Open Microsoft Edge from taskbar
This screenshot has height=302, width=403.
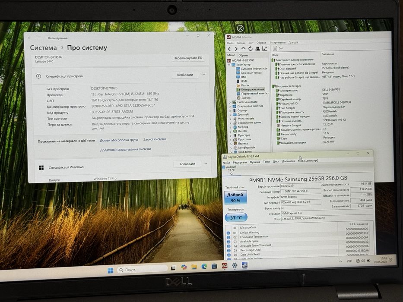(x=204, y=267)
